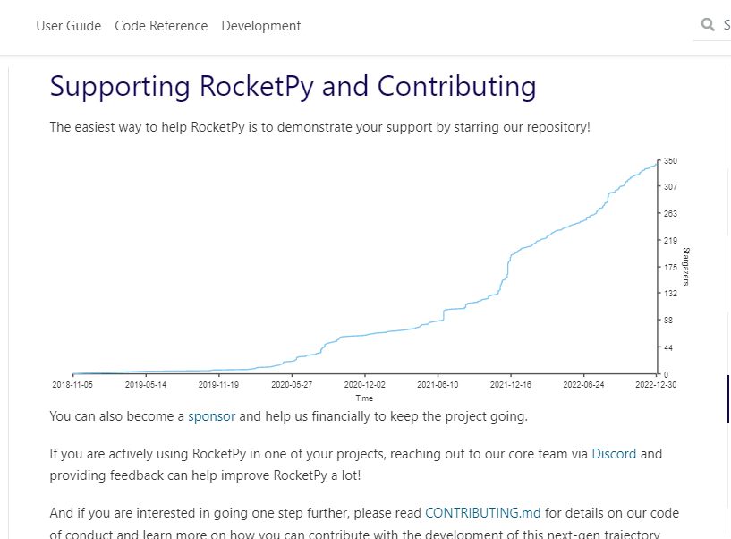Screen dimensions: 731x539
Task: Click the peak of the stargazers curve
Action: pos(657,164)
